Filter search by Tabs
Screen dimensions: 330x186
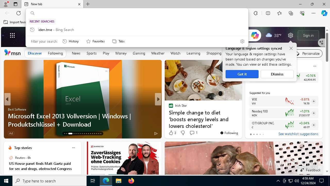(118, 41)
